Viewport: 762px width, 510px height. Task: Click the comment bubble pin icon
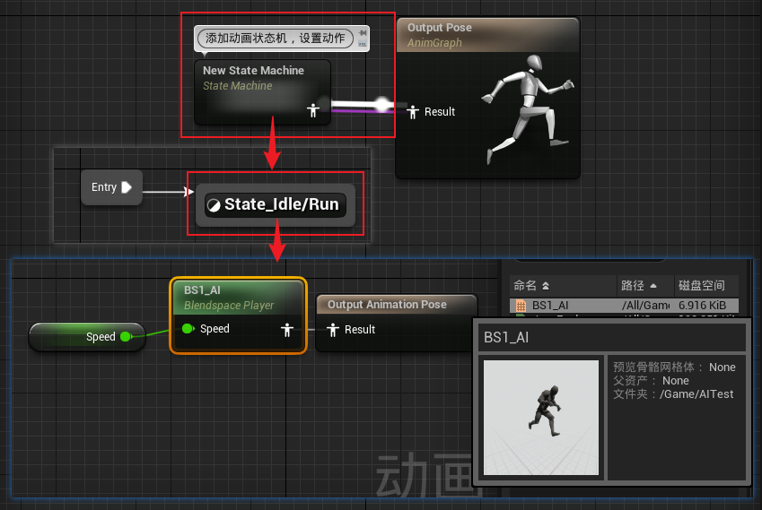pos(363,32)
